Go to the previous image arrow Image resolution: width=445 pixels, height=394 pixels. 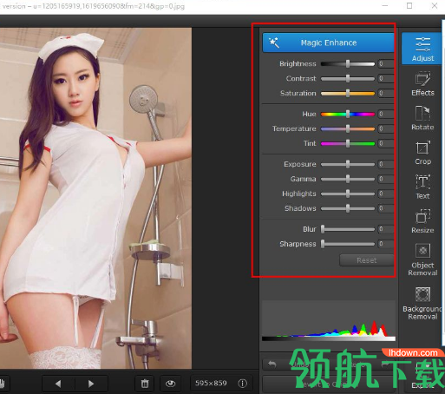[58, 384]
